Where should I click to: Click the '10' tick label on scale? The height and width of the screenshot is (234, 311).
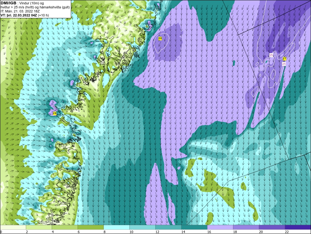click(131, 232)
